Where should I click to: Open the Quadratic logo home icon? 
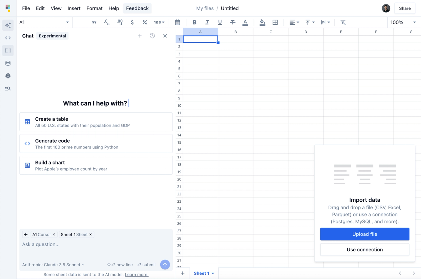[8, 8]
